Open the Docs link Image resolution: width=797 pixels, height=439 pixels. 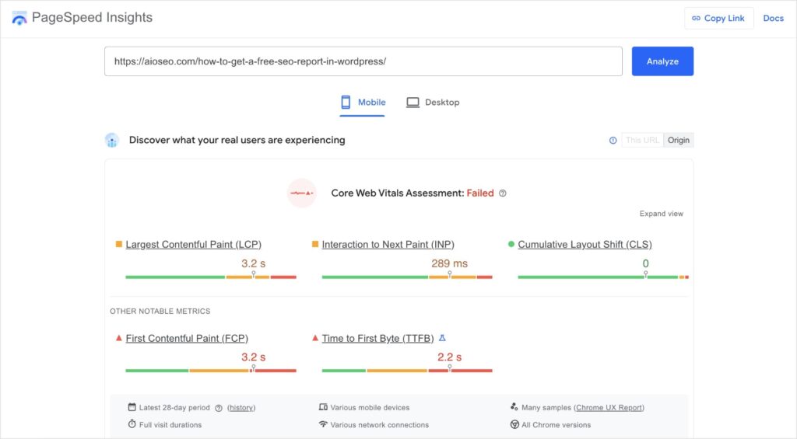pyautogui.click(x=773, y=19)
